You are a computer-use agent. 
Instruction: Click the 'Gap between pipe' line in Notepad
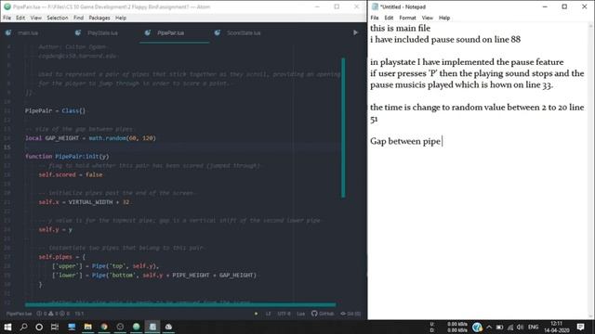pos(405,141)
